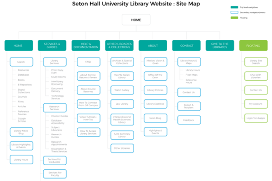Open the Library Statistics box
Image resolution: width=272 pixels, height=181 pixels.
pyautogui.click(x=156, y=104)
